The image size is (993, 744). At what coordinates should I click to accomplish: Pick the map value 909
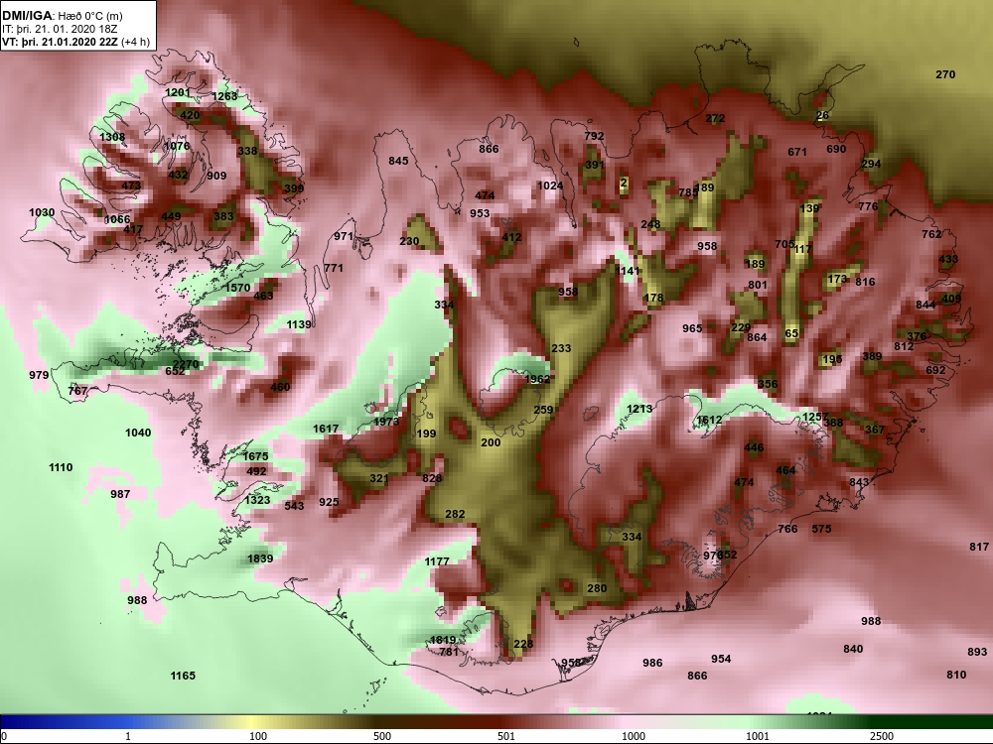point(216,176)
